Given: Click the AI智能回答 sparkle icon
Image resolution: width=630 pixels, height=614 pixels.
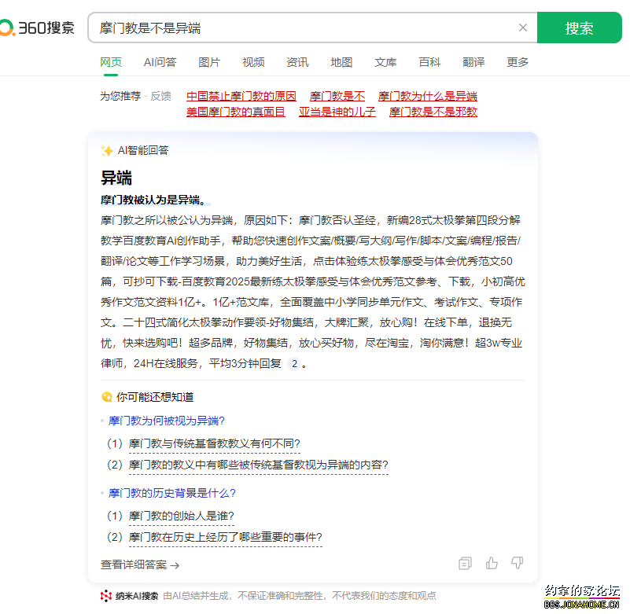Looking at the screenshot, I should click(107, 151).
